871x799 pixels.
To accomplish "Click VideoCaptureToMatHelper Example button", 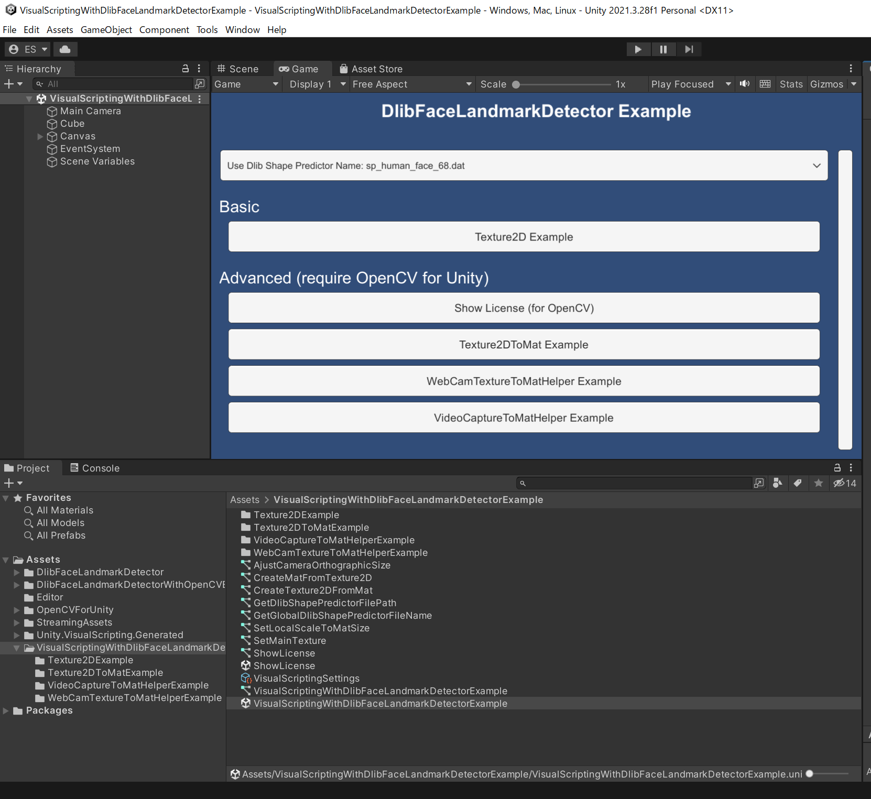I will (x=524, y=418).
